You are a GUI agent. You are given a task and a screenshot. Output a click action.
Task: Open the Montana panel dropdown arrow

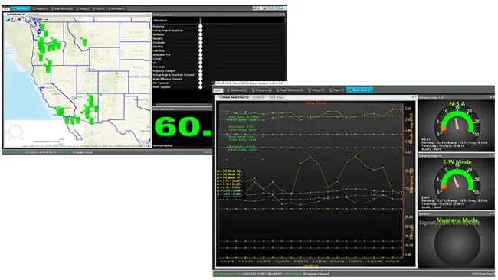point(490,213)
